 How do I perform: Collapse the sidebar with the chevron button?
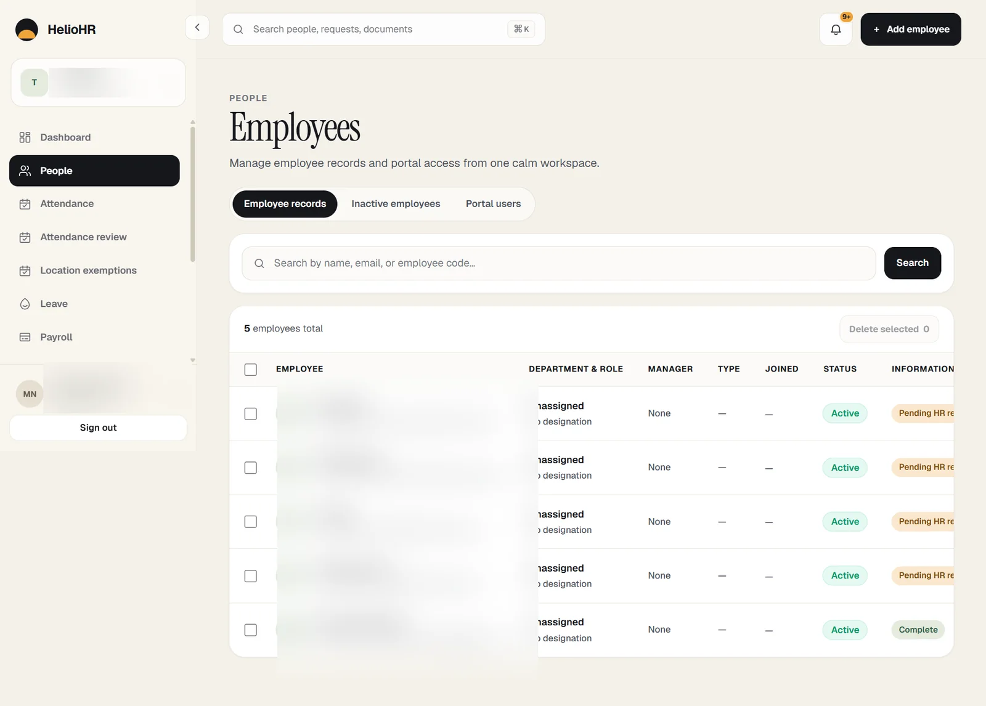(197, 27)
